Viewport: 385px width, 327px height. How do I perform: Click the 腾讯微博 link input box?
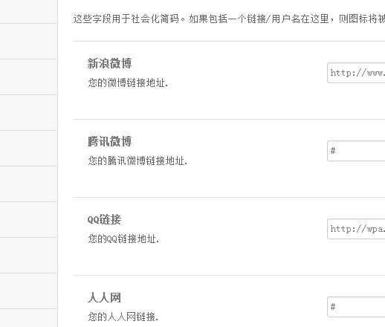356,151
